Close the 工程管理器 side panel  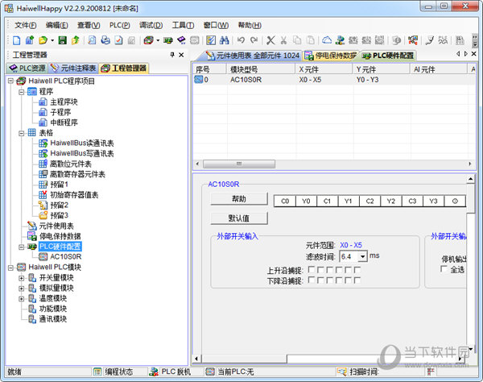pyautogui.click(x=181, y=55)
